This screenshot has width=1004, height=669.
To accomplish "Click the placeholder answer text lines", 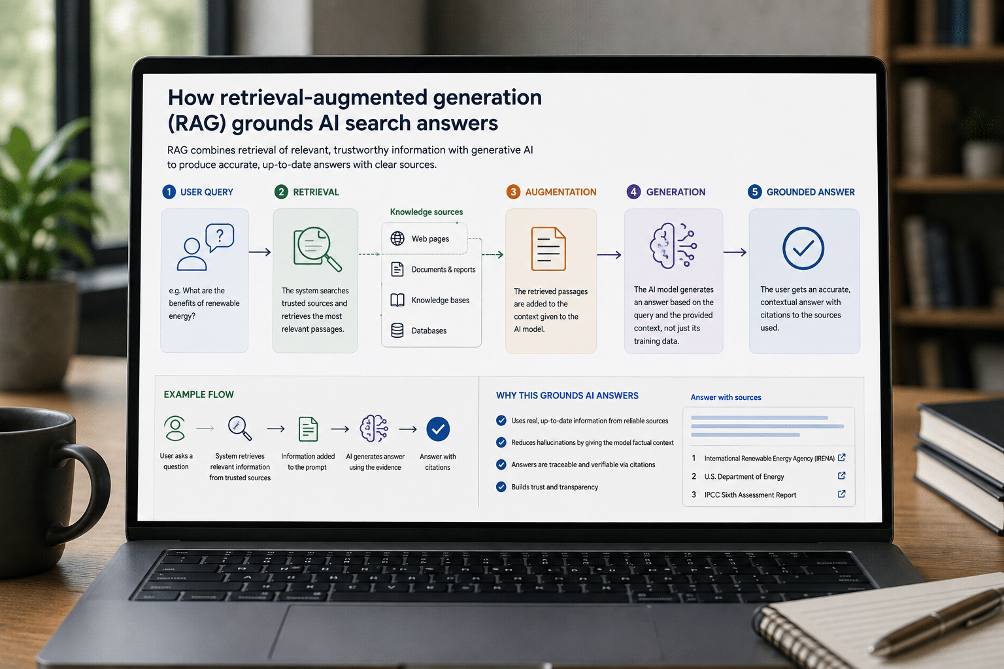I will [x=767, y=426].
